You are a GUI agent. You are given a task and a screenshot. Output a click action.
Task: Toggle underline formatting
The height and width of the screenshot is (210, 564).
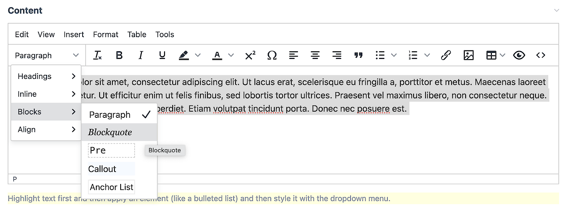[162, 55]
